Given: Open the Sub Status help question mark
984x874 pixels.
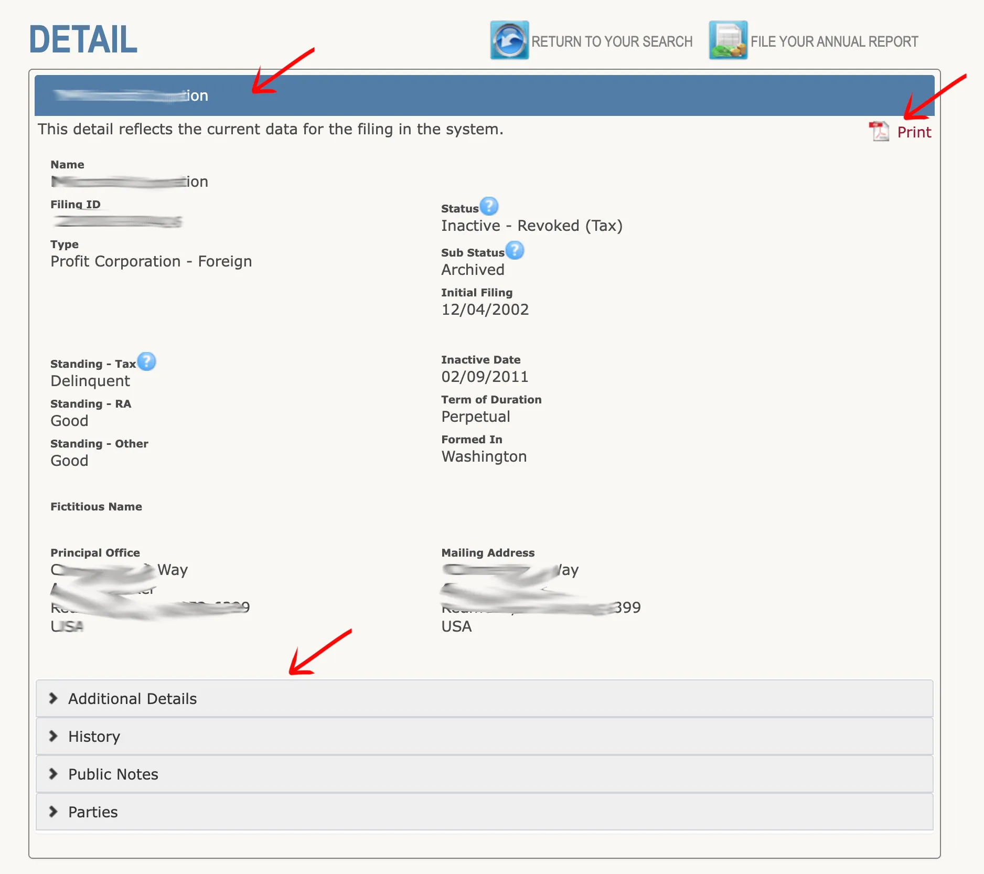Looking at the screenshot, I should point(515,250).
